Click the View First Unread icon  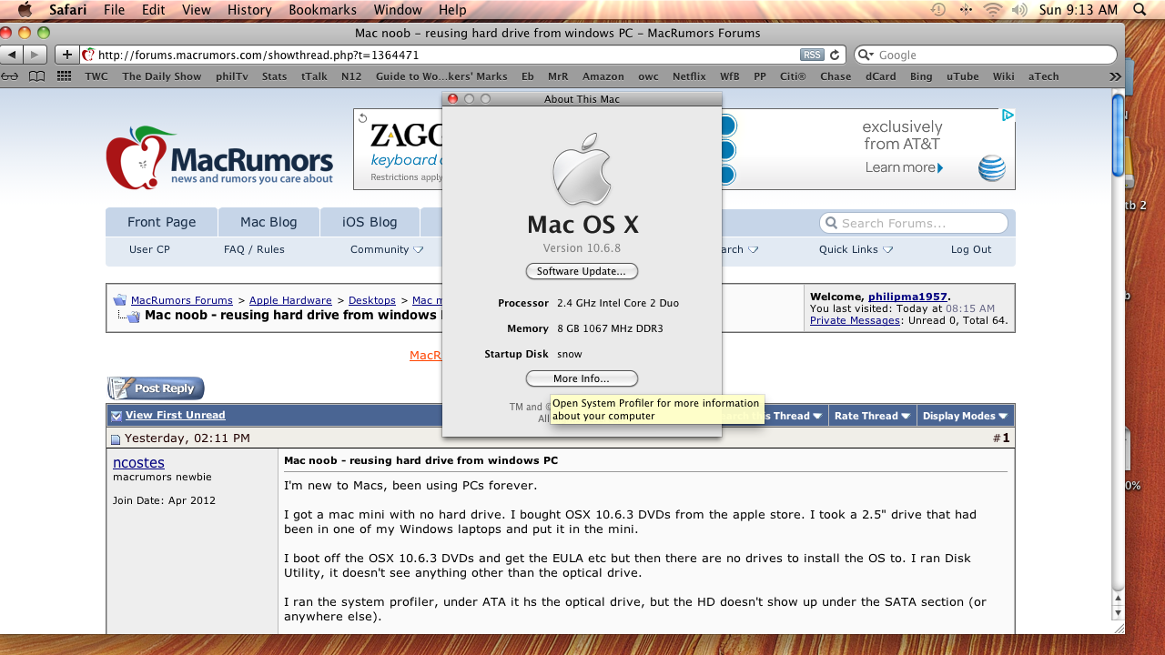pyautogui.click(x=116, y=416)
